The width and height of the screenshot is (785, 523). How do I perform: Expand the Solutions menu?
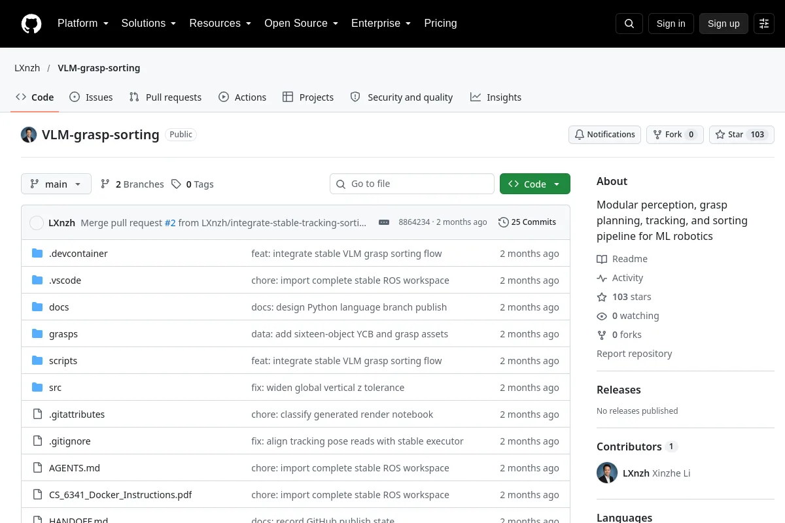point(149,24)
